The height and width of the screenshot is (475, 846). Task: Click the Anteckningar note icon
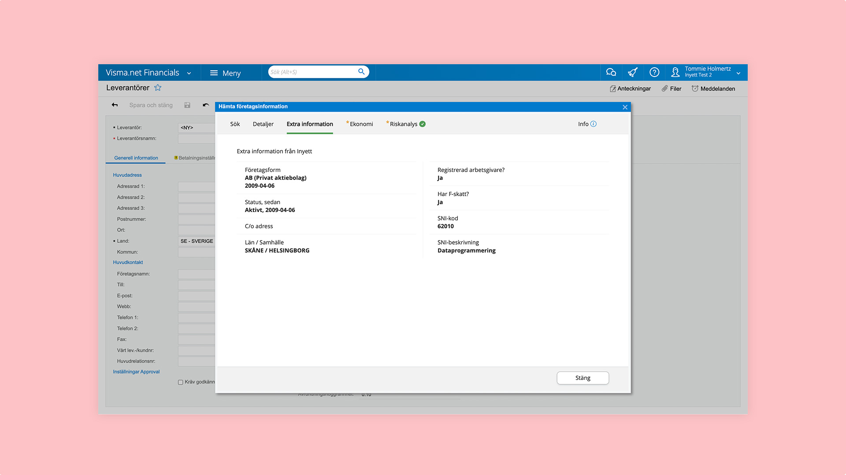[x=612, y=89]
